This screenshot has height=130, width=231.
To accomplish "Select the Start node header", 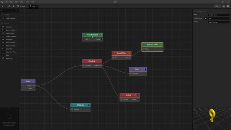I will point(28,81).
